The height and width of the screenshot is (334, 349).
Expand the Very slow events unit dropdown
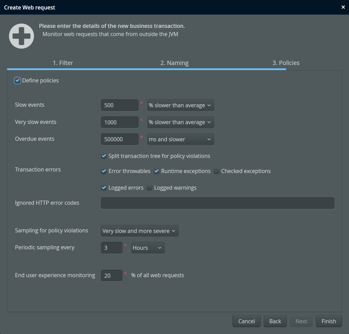pyautogui.click(x=181, y=122)
